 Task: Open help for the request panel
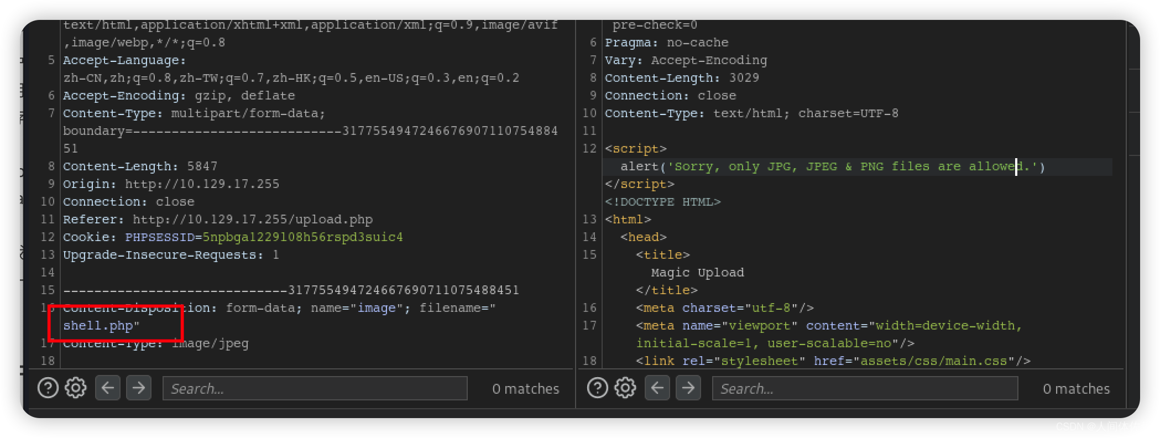[x=48, y=388]
